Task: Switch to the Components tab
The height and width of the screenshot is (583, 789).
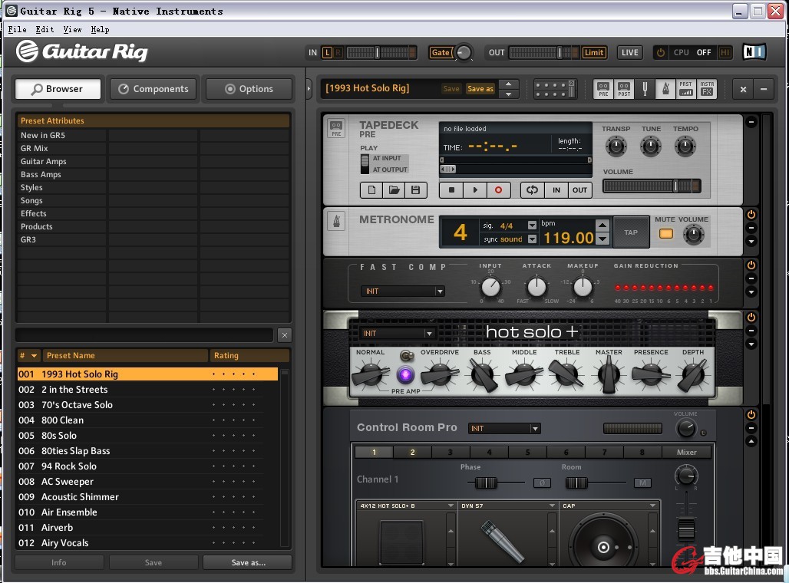Action: tap(153, 89)
